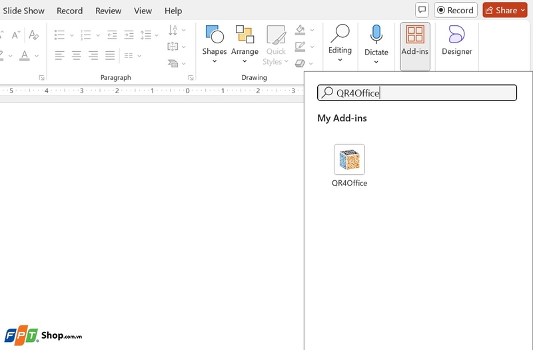Image resolution: width=533 pixels, height=350 pixels.
Task: Click the Decrease Indent icon
Action: pos(112,35)
